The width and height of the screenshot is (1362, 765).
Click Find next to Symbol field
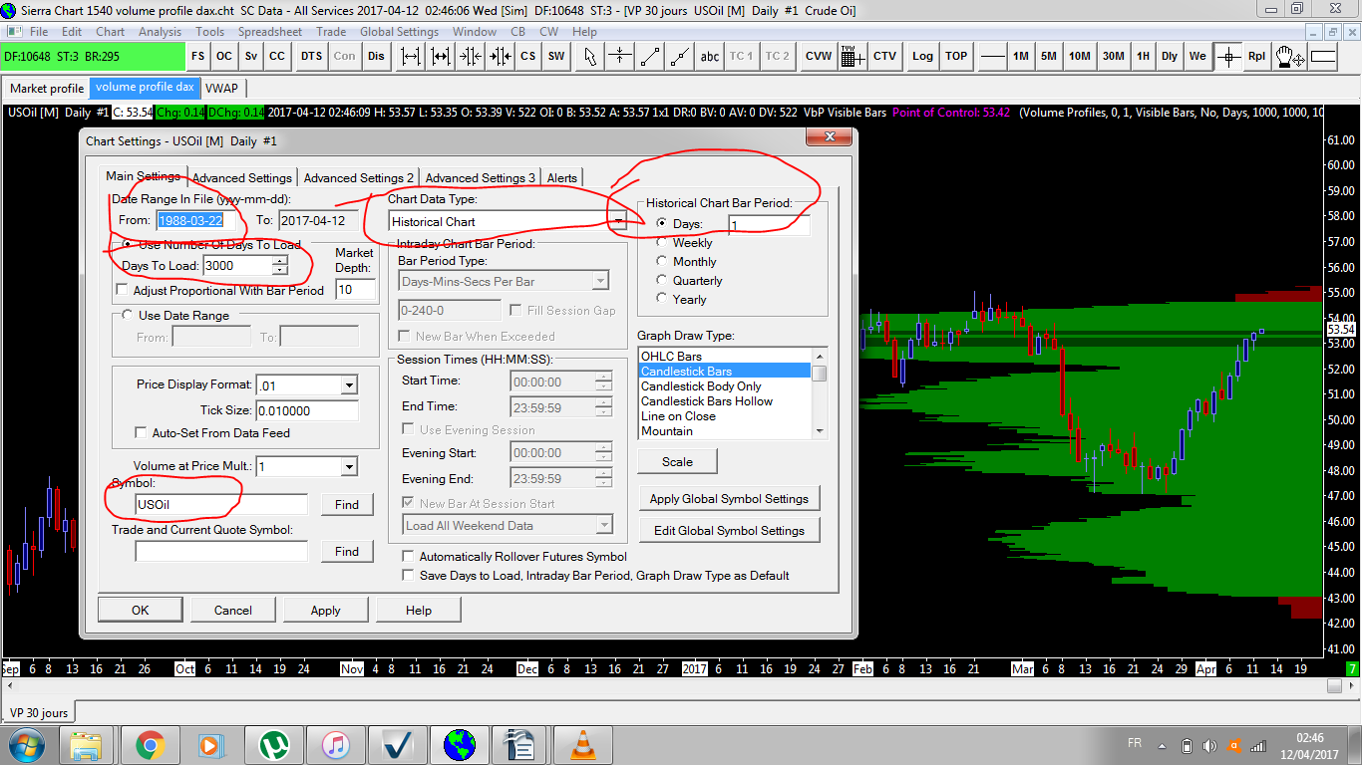[347, 505]
